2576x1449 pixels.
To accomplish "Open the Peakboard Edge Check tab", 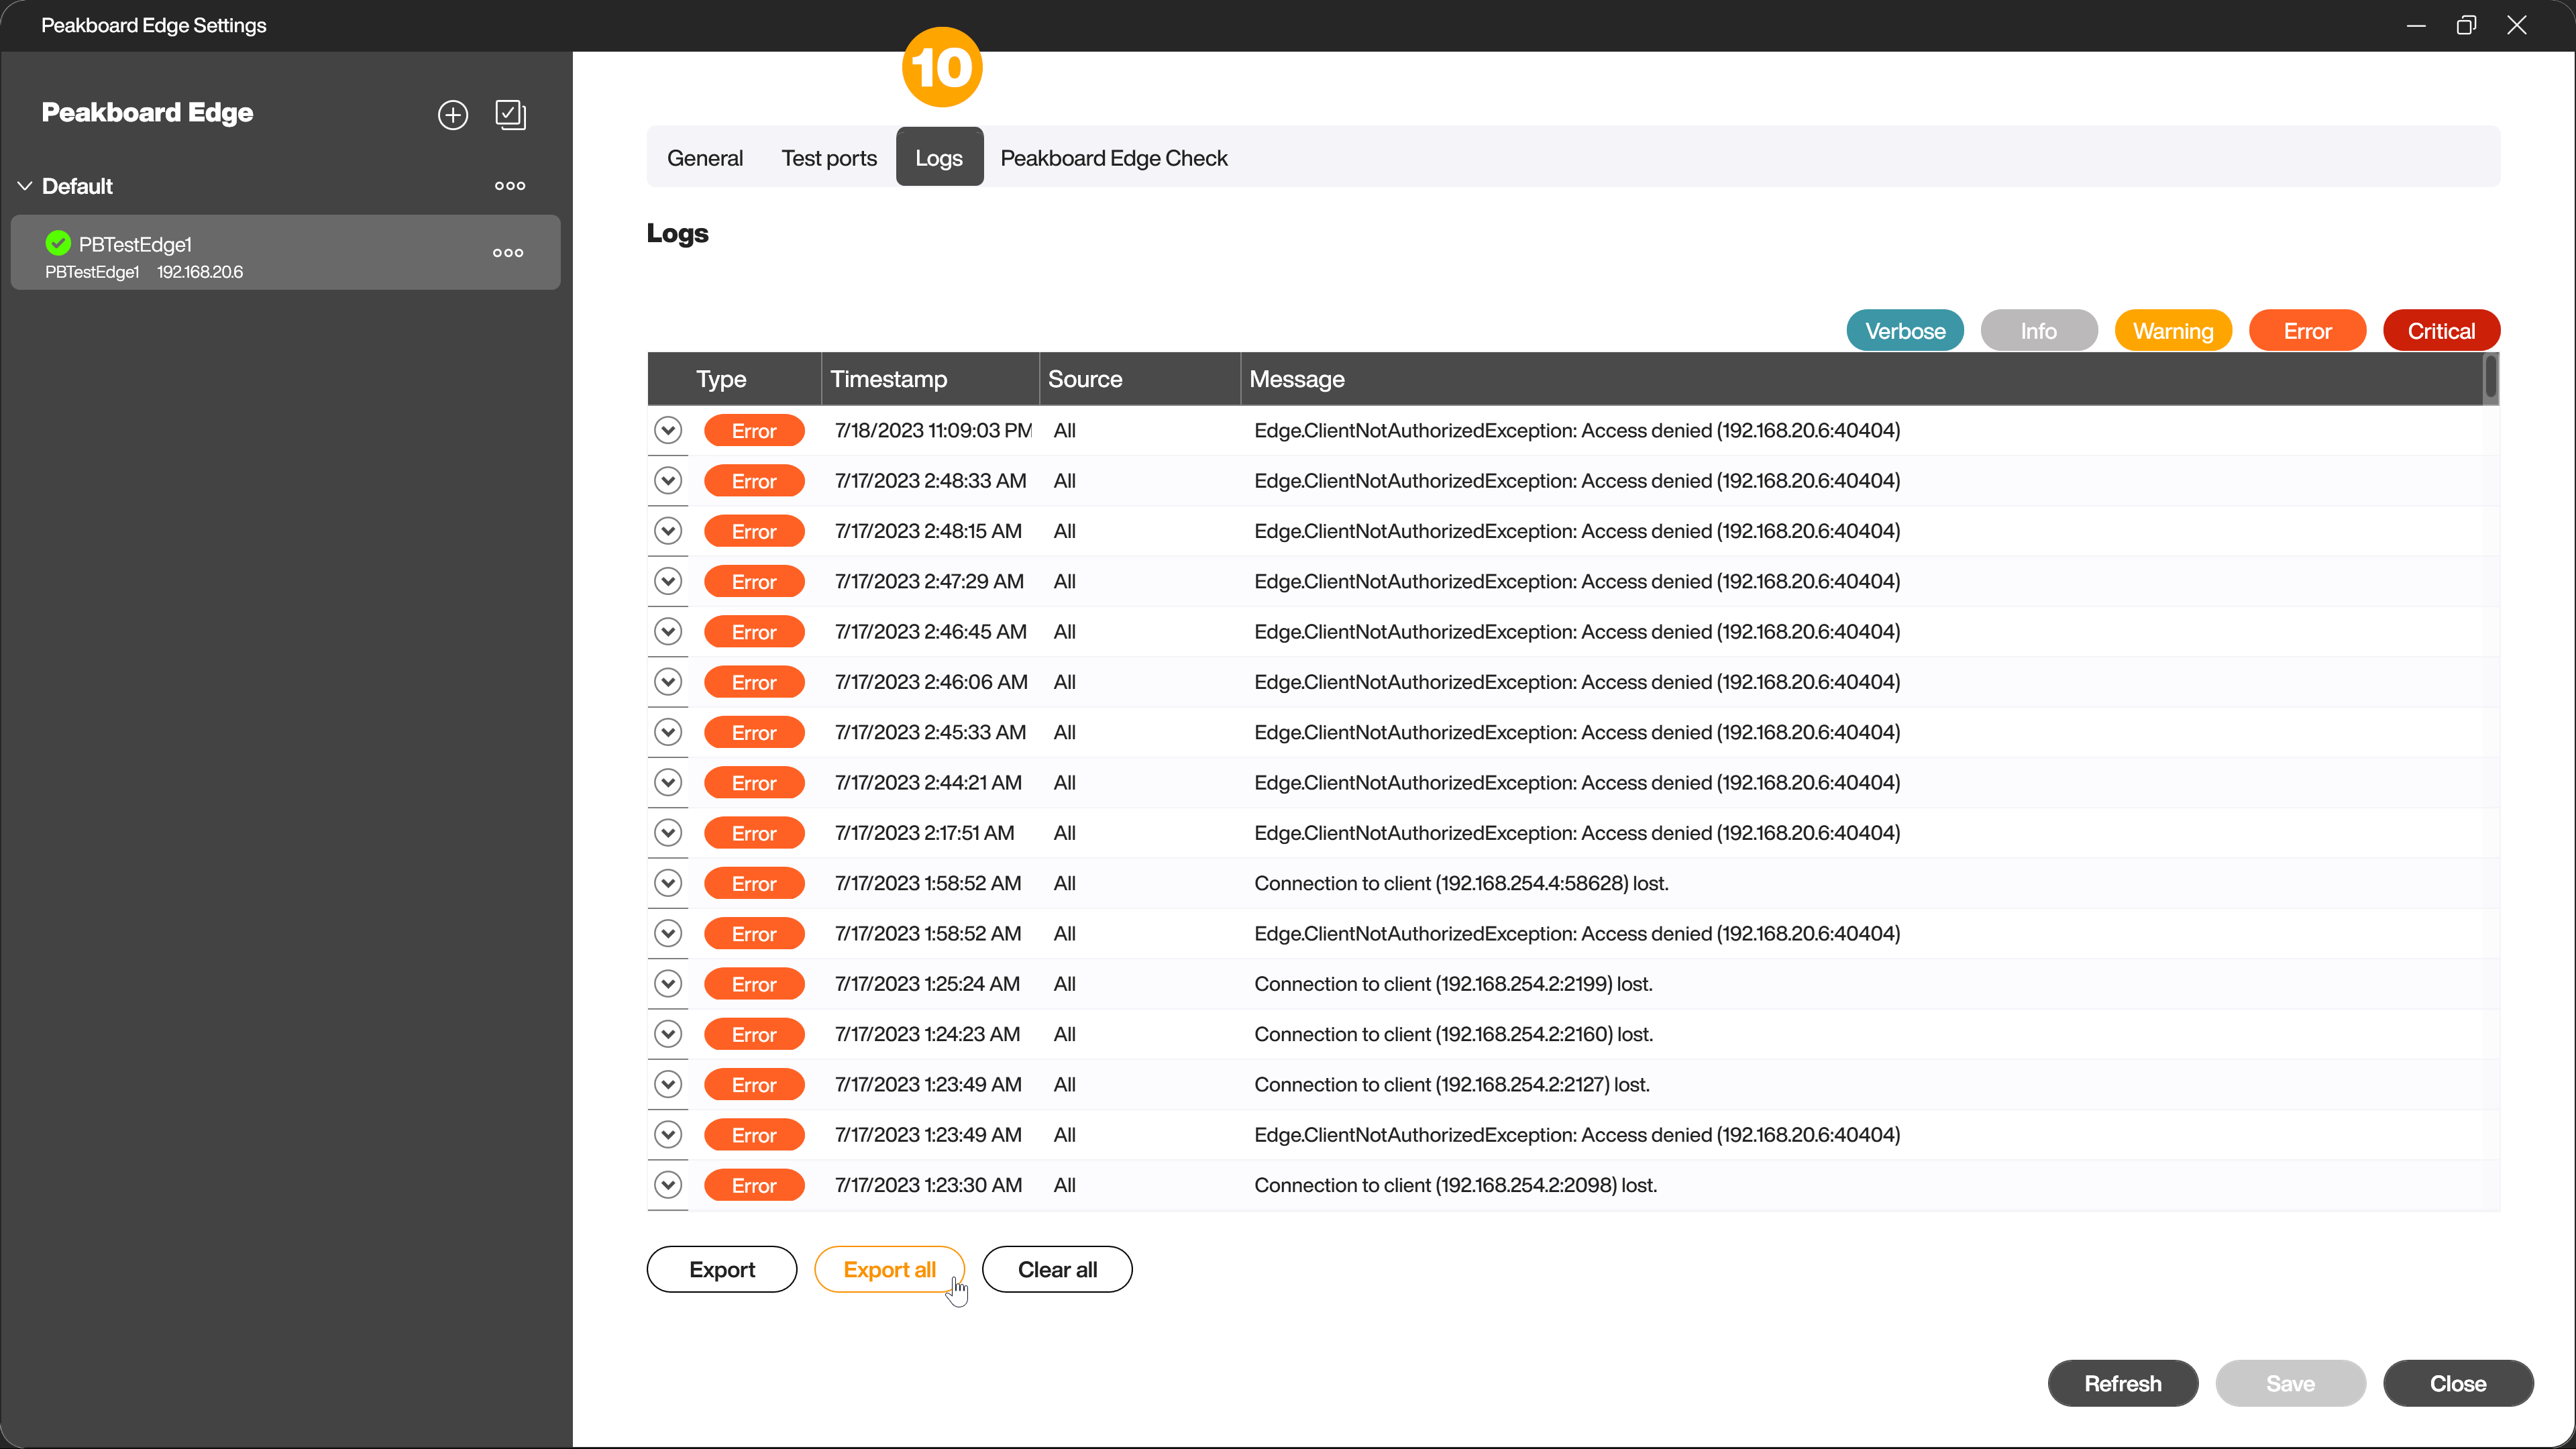I will 1113,158.
